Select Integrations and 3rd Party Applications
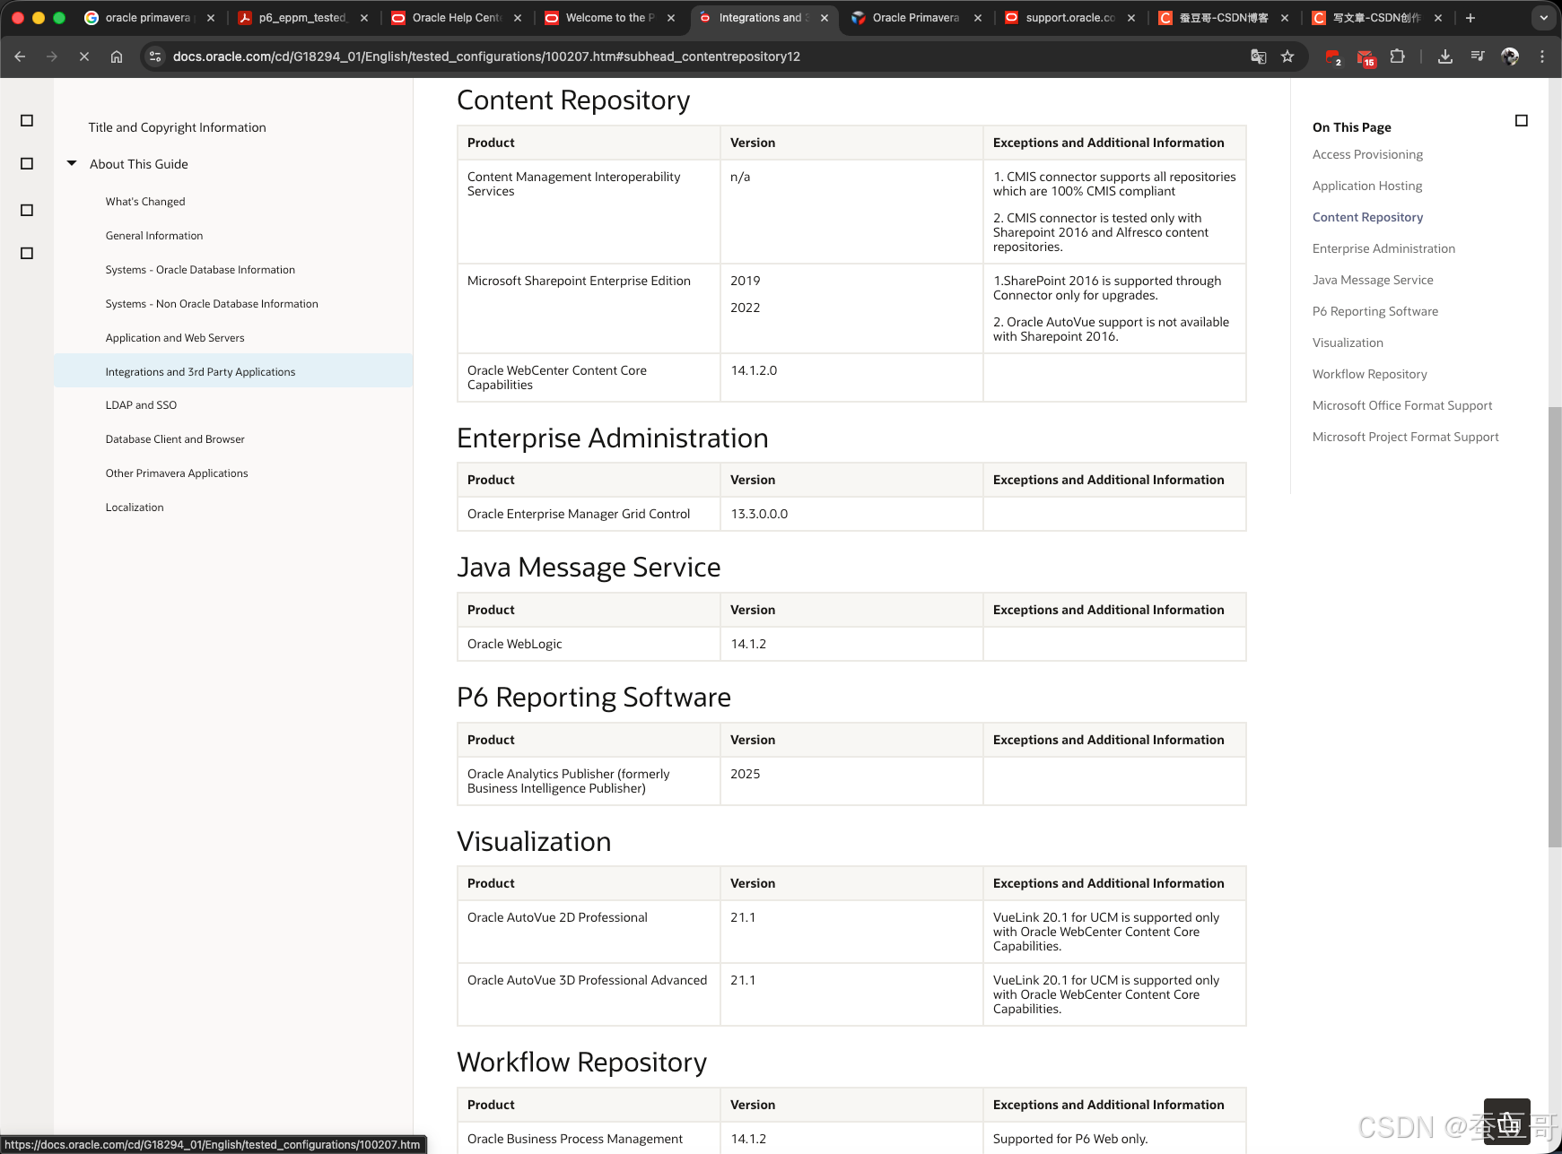This screenshot has width=1562, height=1154. pos(233,371)
